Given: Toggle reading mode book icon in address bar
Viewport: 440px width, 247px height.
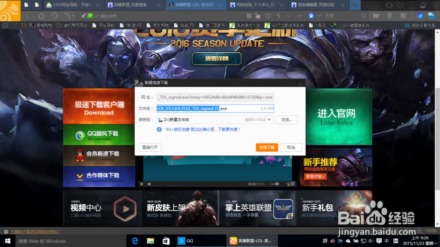Looking at the screenshot, I should (x=268, y=16).
